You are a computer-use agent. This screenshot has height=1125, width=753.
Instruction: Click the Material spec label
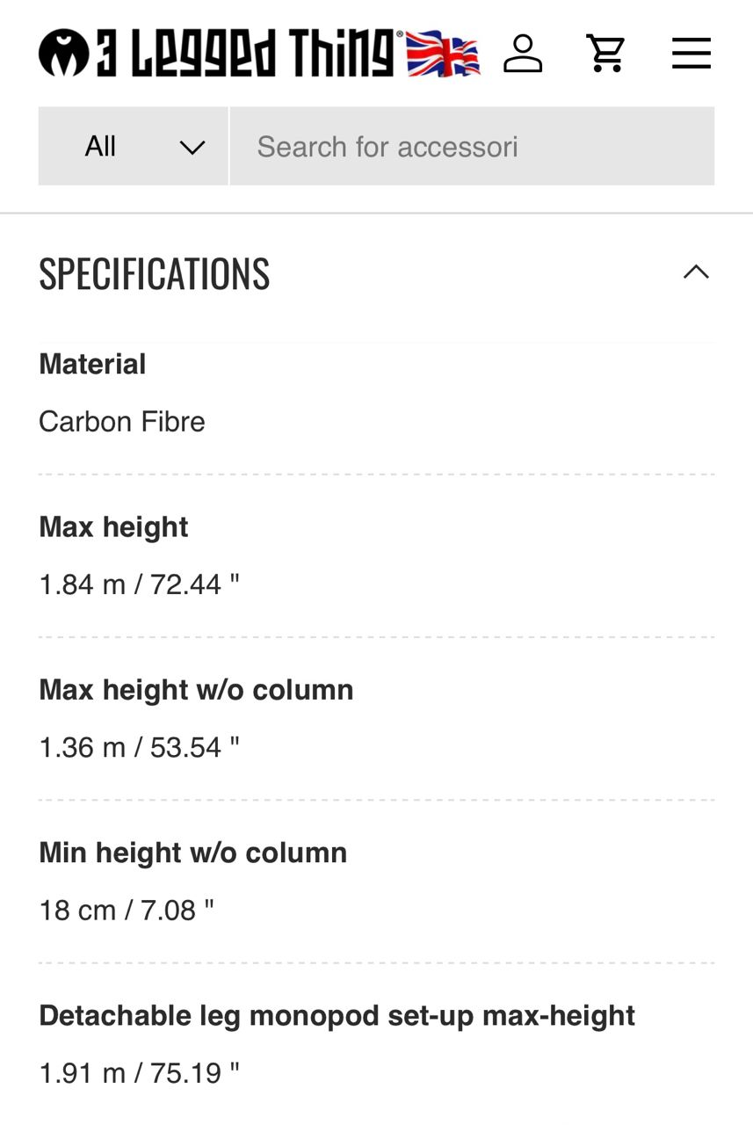(92, 364)
